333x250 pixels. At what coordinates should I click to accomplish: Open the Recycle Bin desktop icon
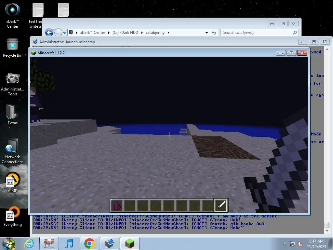(13, 48)
